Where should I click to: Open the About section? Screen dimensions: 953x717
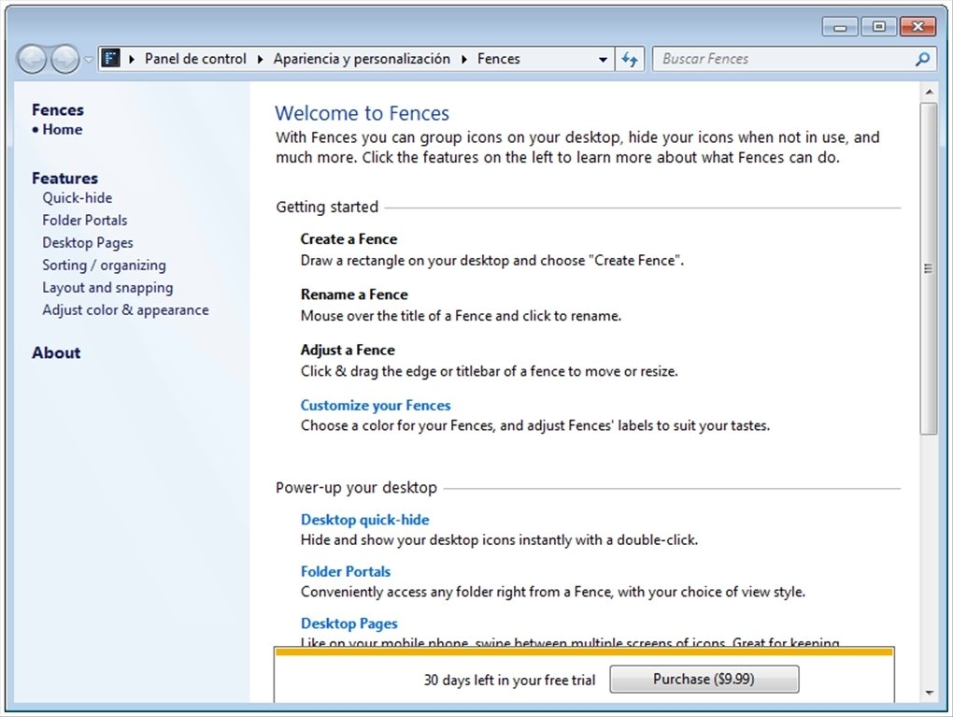tap(56, 352)
